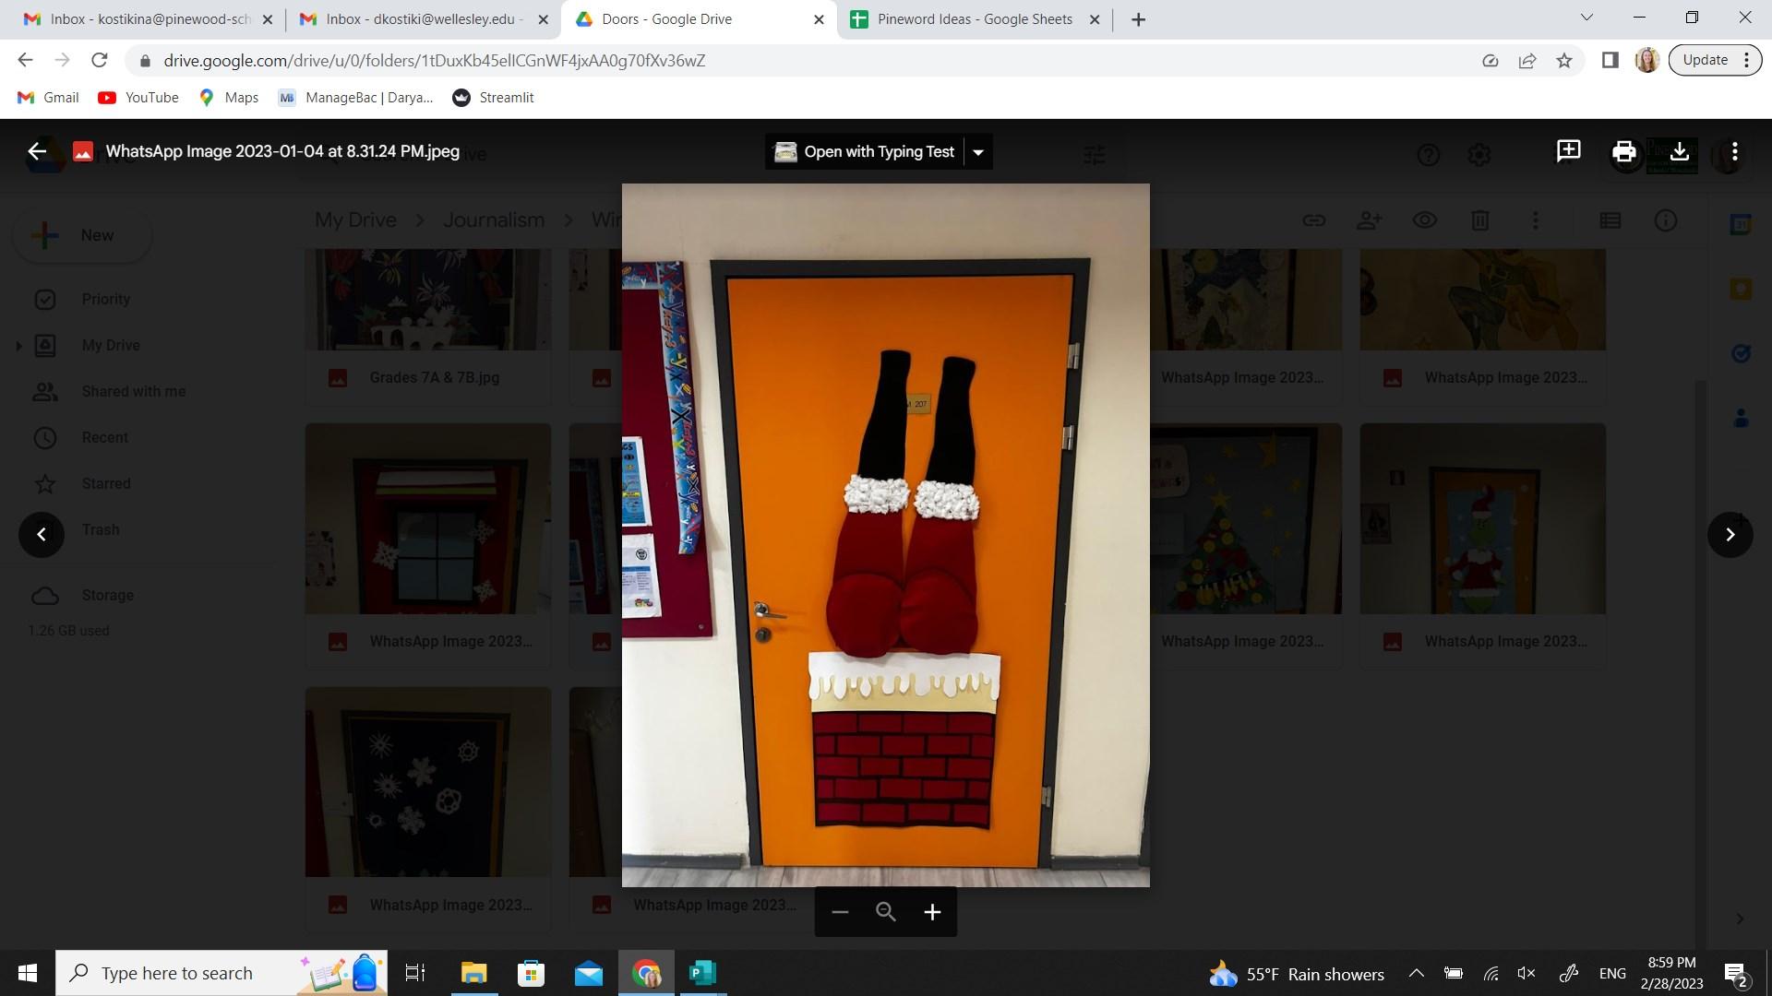This screenshot has width=1772, height=996.
Task: Click the back arrow to close preview
Action: point(37,152)
